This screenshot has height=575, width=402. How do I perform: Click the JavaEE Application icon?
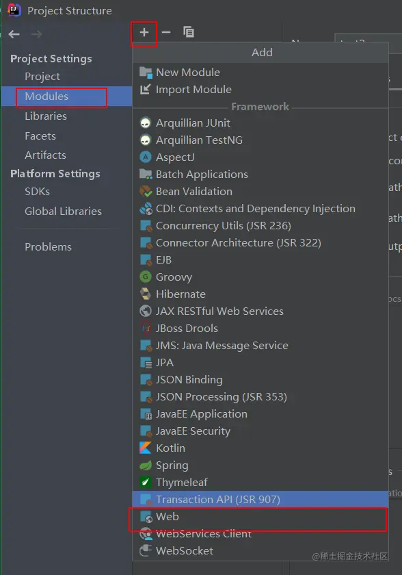point(146,413)
